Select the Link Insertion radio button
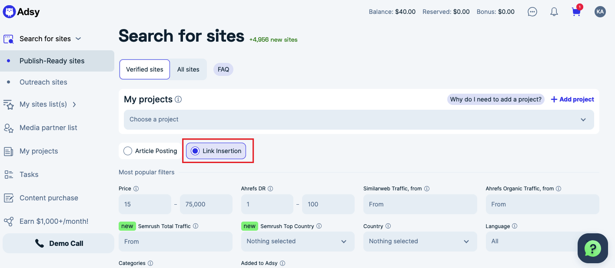 coord(196,151)
